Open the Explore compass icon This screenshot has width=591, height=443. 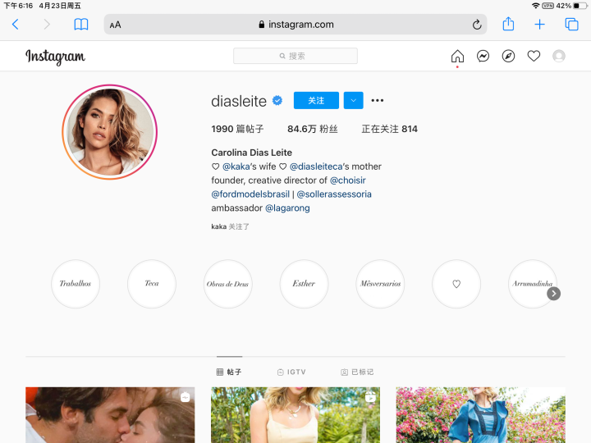coord(509,57)
